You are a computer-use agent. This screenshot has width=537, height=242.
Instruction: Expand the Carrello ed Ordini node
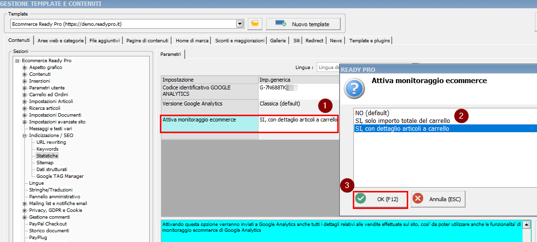pyautogui.click(x=24, y=95)
